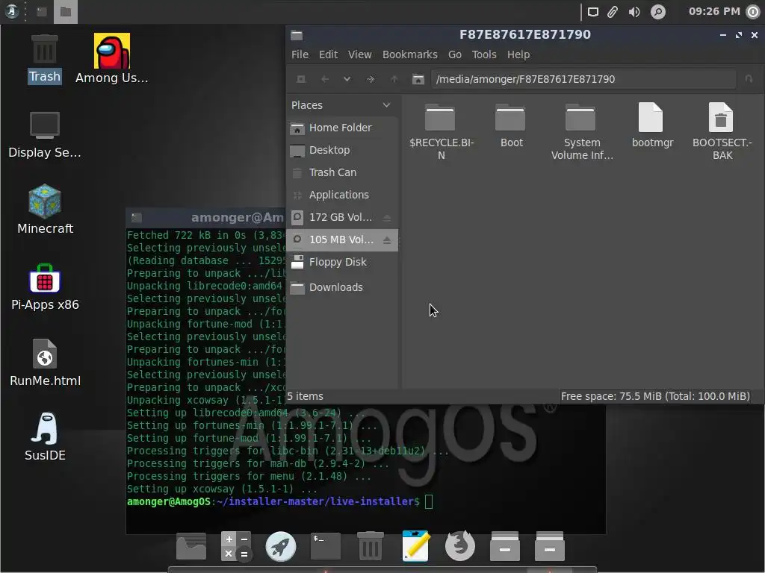Select the $RECYCLE.BIN folder
The width and height of the screenshot is (765, 573).
(441, 131)
